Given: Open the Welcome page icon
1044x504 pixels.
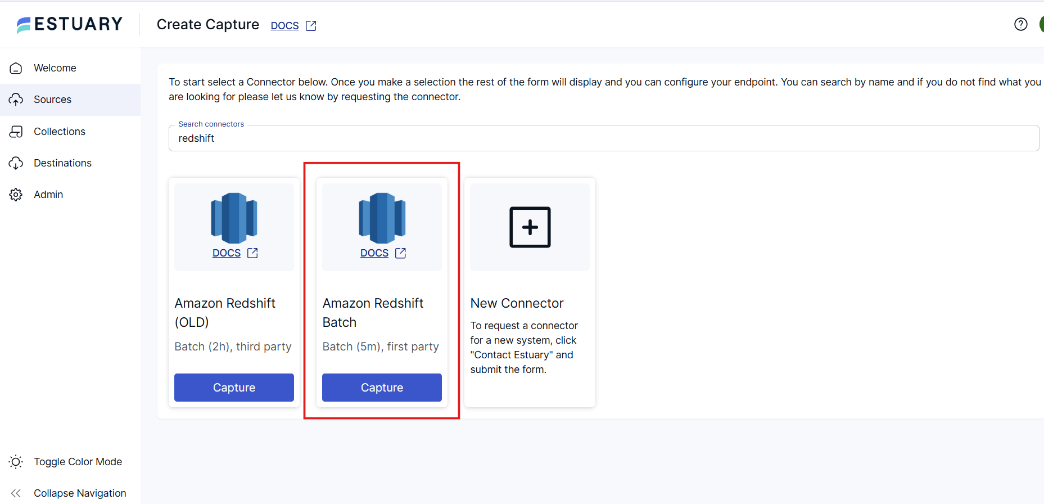Looking at the screenshot, I should [16, 68].
